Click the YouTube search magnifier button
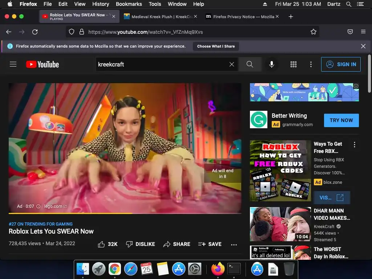The image size is (372, 279). coord(250,64)
